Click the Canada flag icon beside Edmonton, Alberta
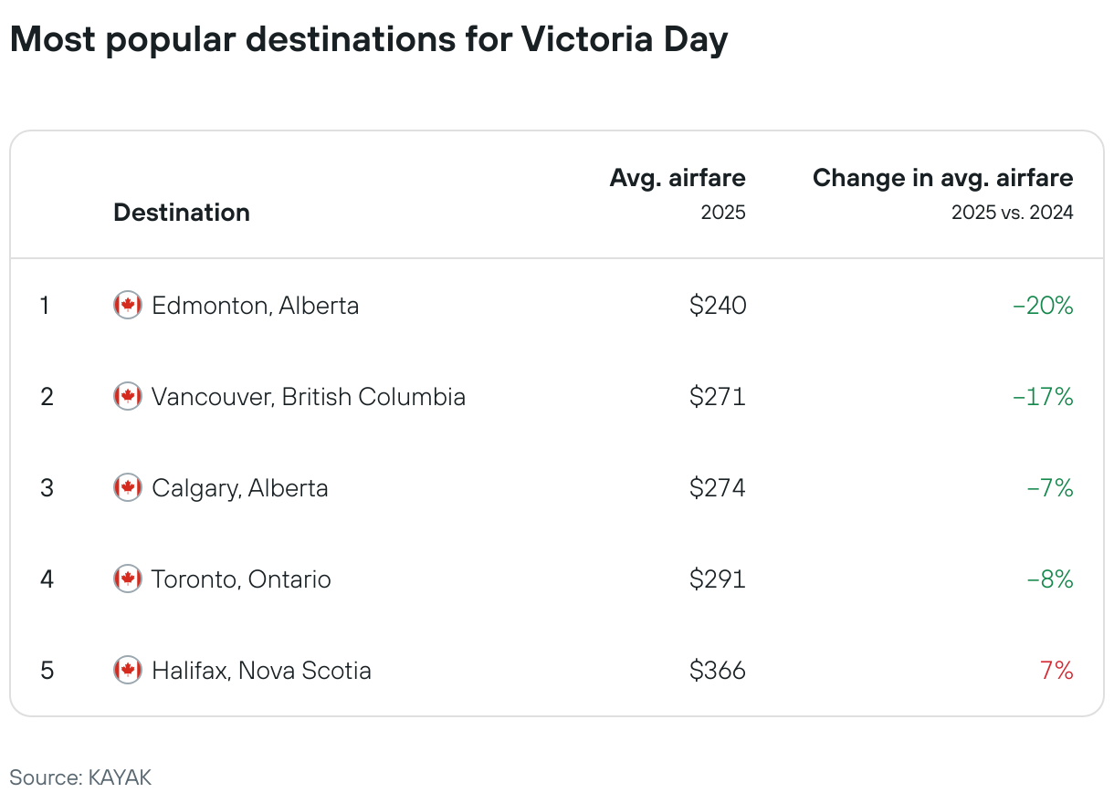1114x803 pixels. [128, 305]
